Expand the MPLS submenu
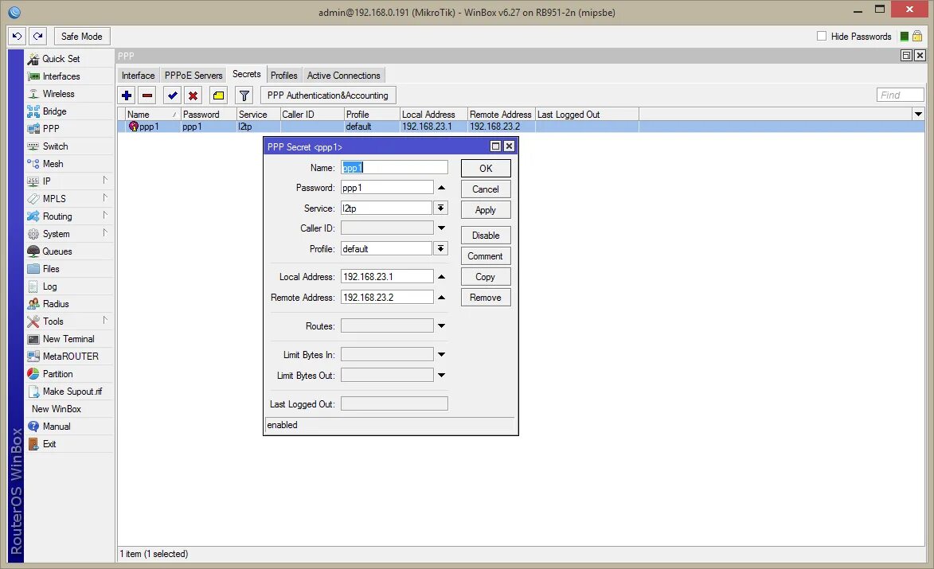 pyautogui.click(x=105, y=197)
